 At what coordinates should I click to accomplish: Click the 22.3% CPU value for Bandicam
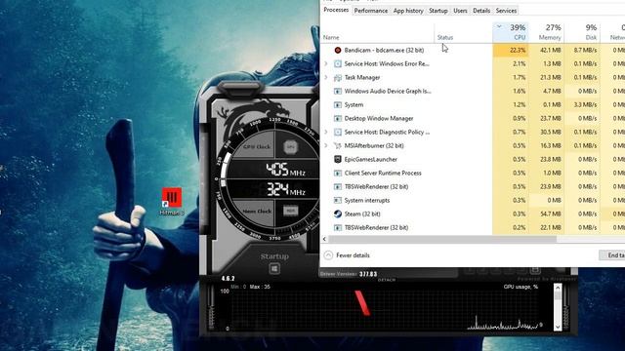coord(518,50)
